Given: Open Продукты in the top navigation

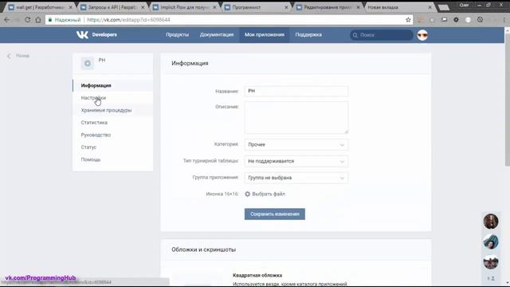Looking at the screenshot, I should [177, 35].
